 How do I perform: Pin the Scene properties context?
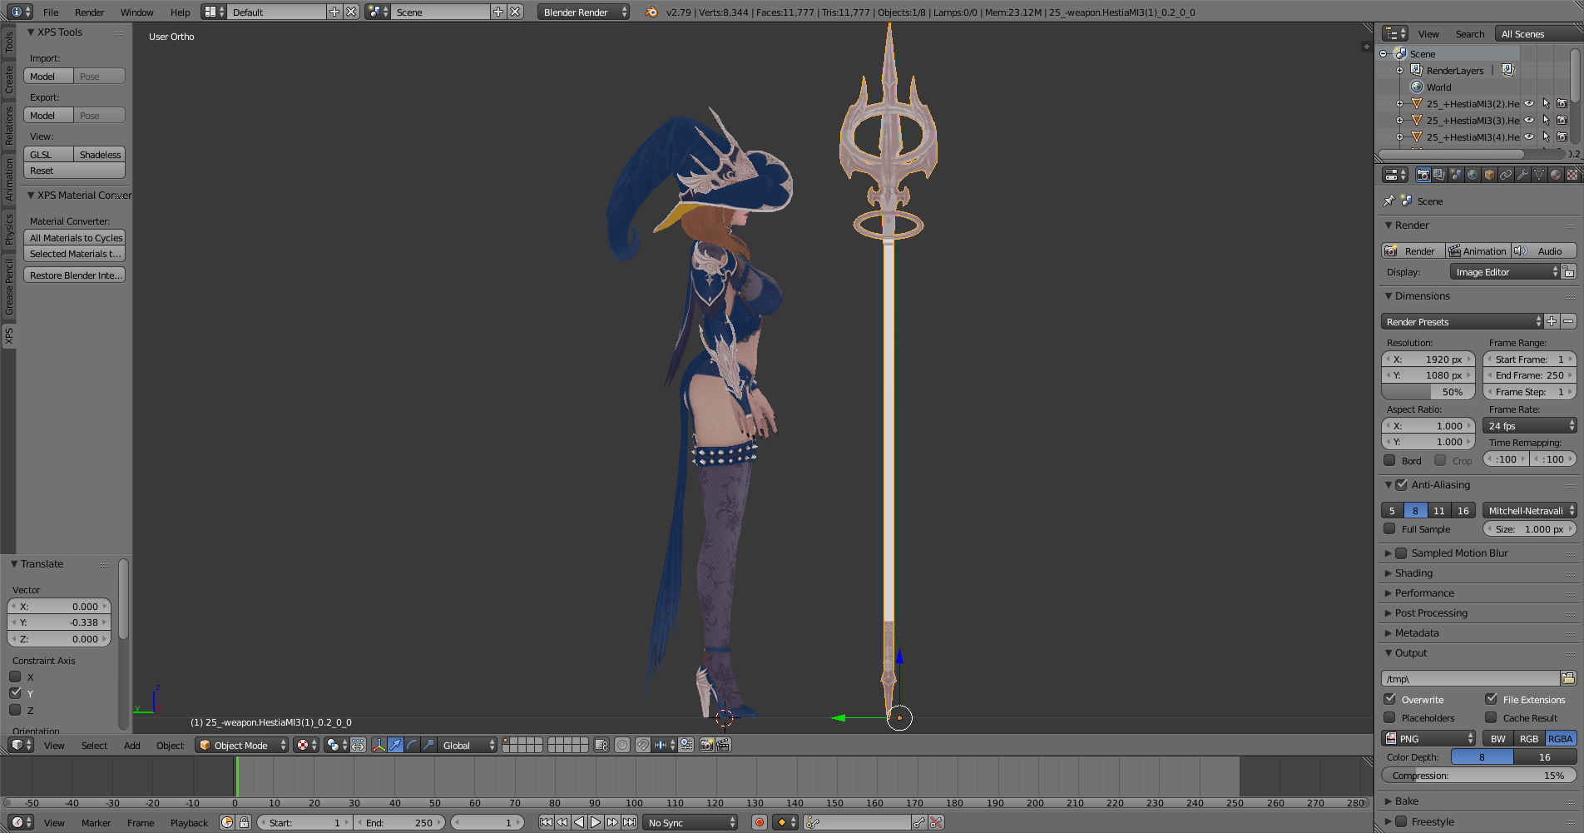(1388, 201)
